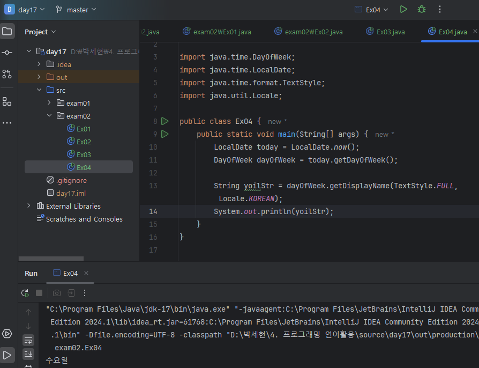Image resolution: width=479 pixels, height=368 pixels.
Task: Expand the exam01 package folder
Action: pyautogui.click(x=49, y=103)
